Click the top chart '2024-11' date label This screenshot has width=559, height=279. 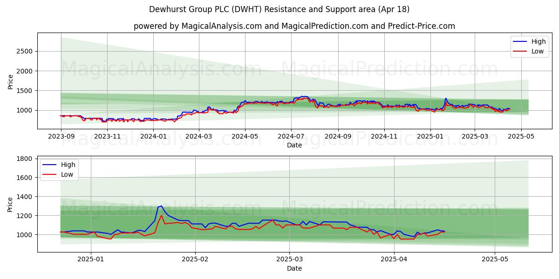point(384,136)
